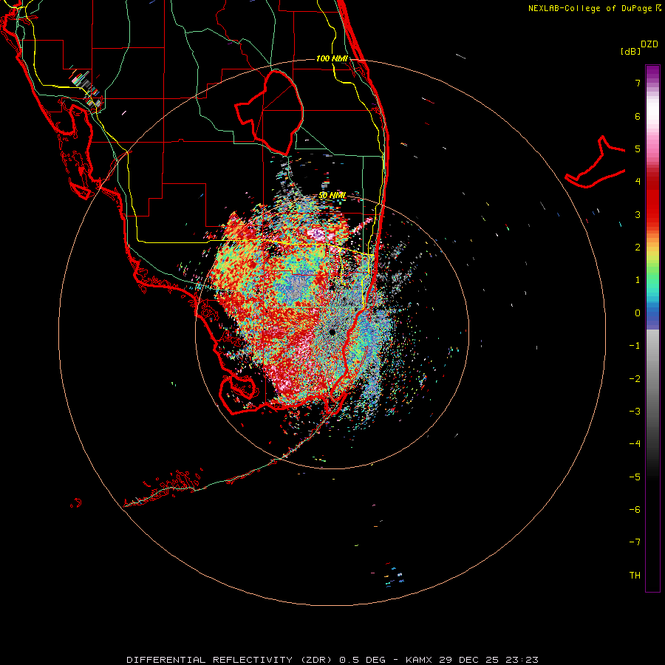Click the [dB] unit label
Image resolution: width=665 pixels, height=665 pixels.
[630, 51]
